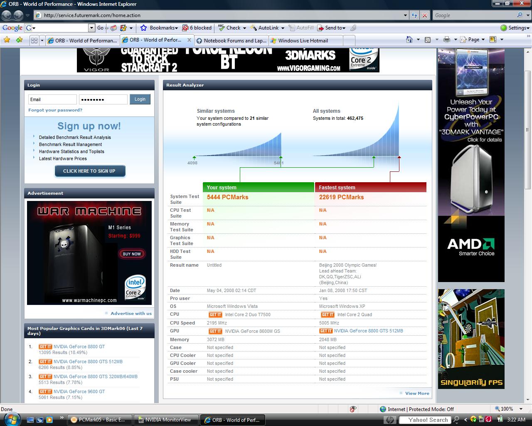Click the HP logo in the taskbar
The height and width of the screenshot is (426, 532).
[x=390, y=420]
